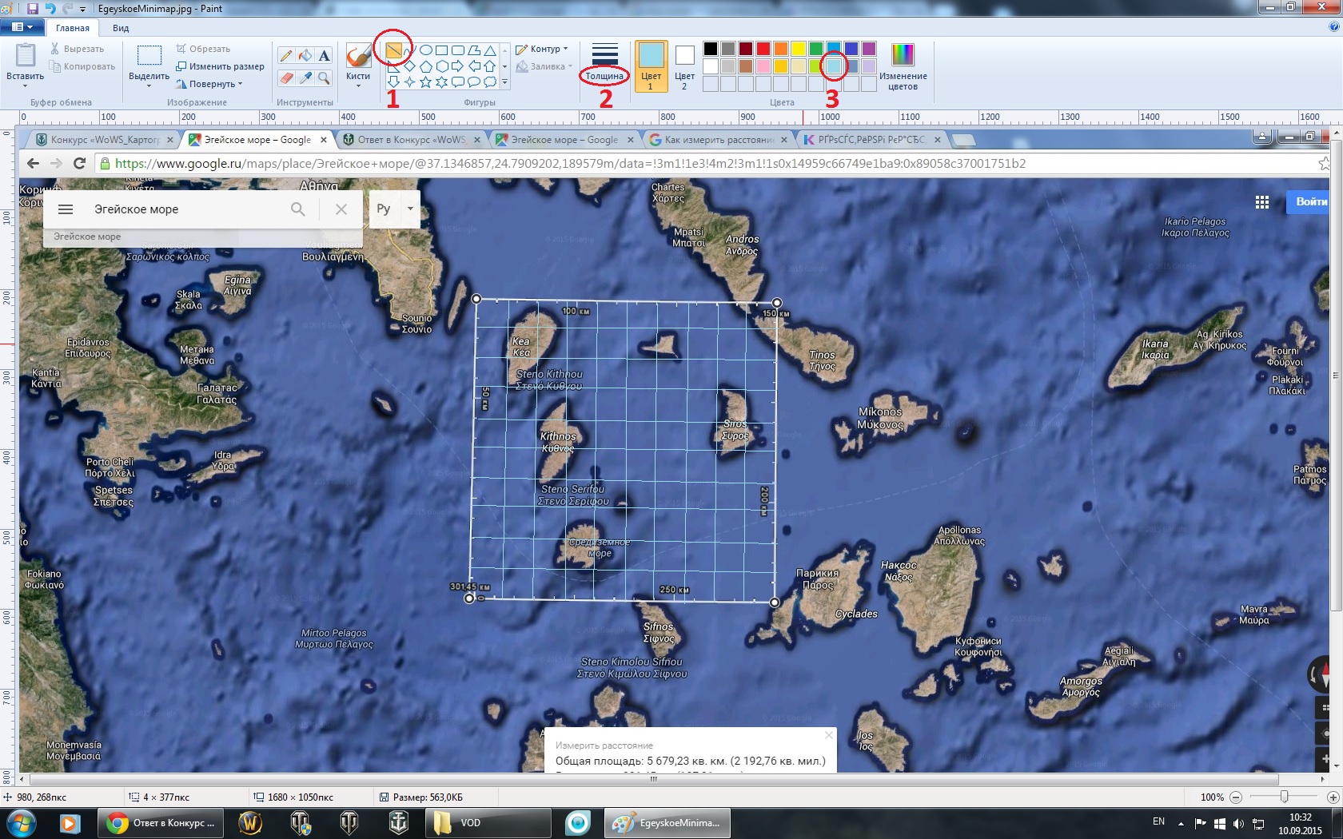Viewport: 1343px width, 839px height.
Task: Select the Fill with color bucket tool
Action: (305, 55)
